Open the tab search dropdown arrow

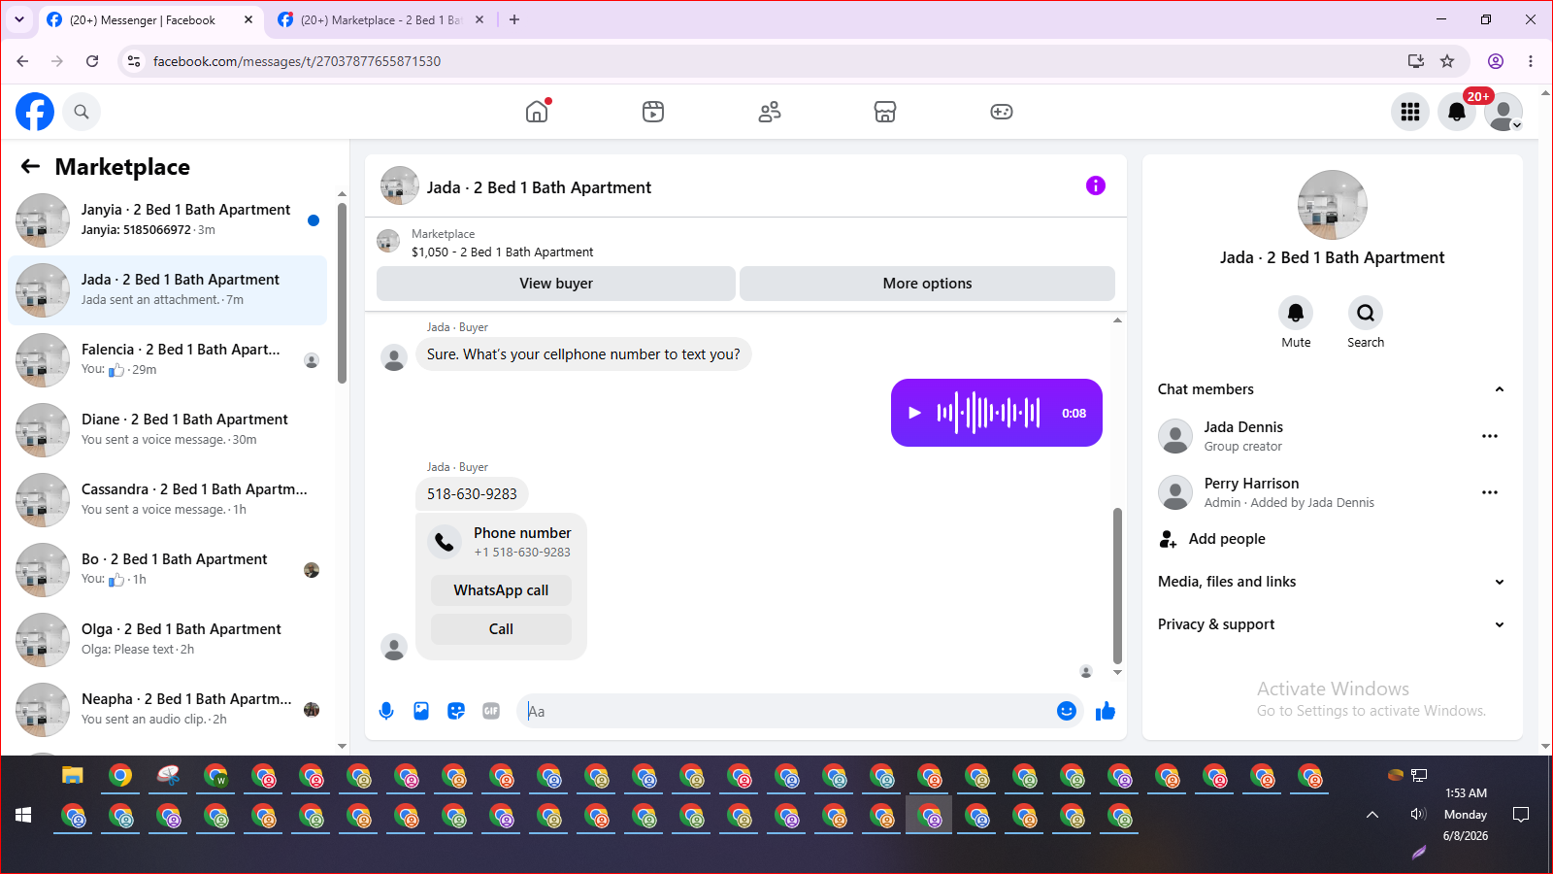[x=19, y=19]
